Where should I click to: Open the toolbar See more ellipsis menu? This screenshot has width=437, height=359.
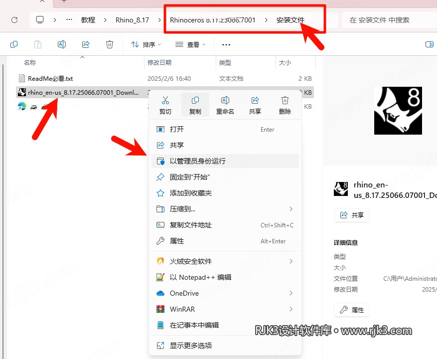tap(226, 45)
